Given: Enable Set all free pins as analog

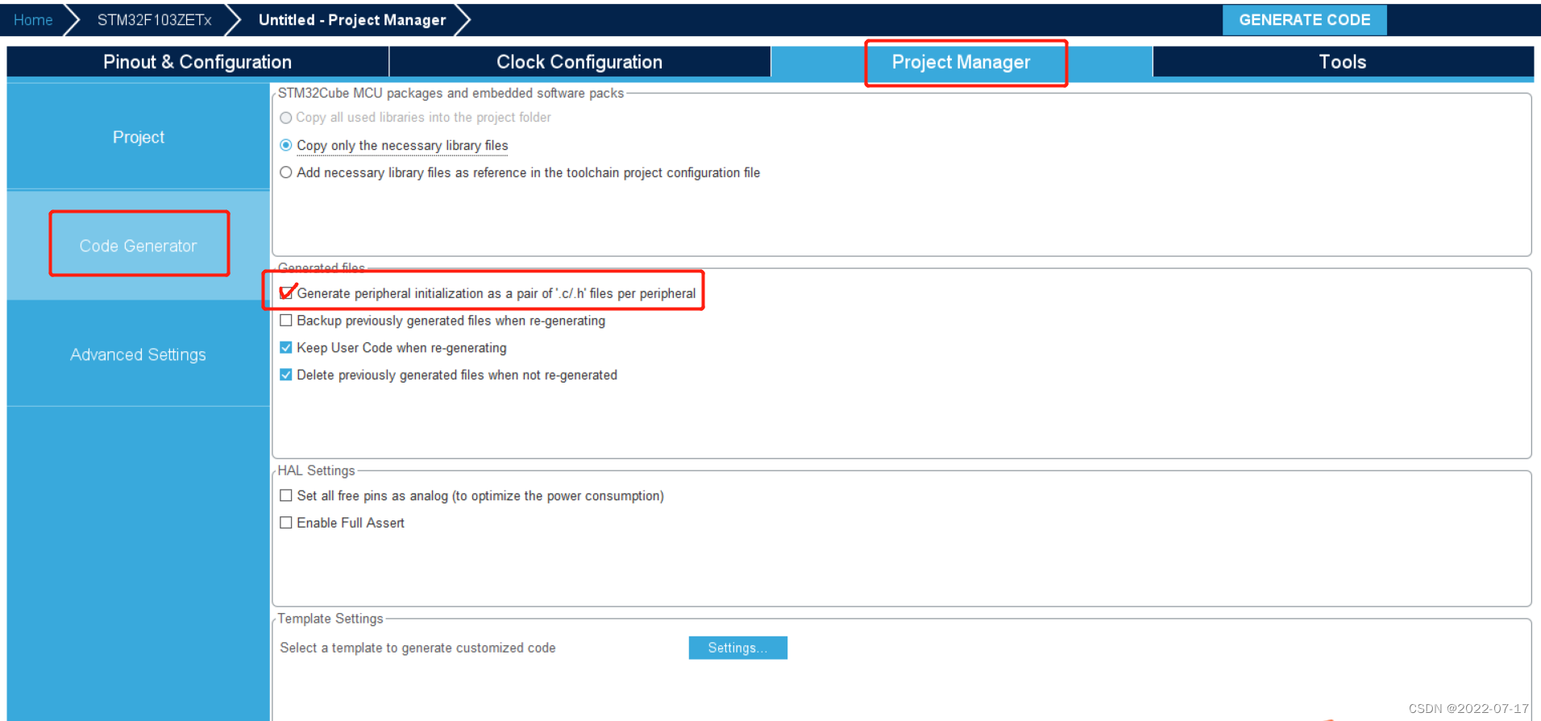Looking at the screenshot, I should click(286, 496).
